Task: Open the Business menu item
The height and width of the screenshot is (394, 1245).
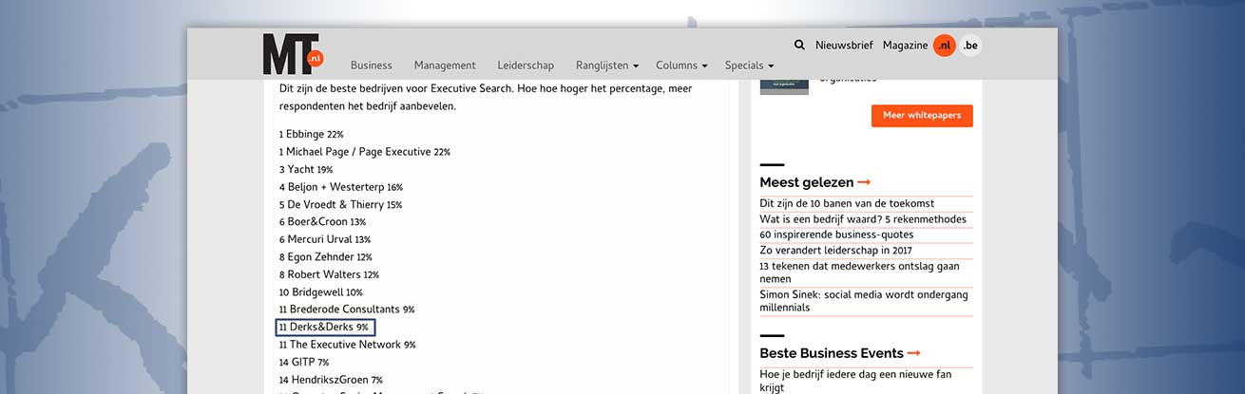Action: click(x=372, y=66)
